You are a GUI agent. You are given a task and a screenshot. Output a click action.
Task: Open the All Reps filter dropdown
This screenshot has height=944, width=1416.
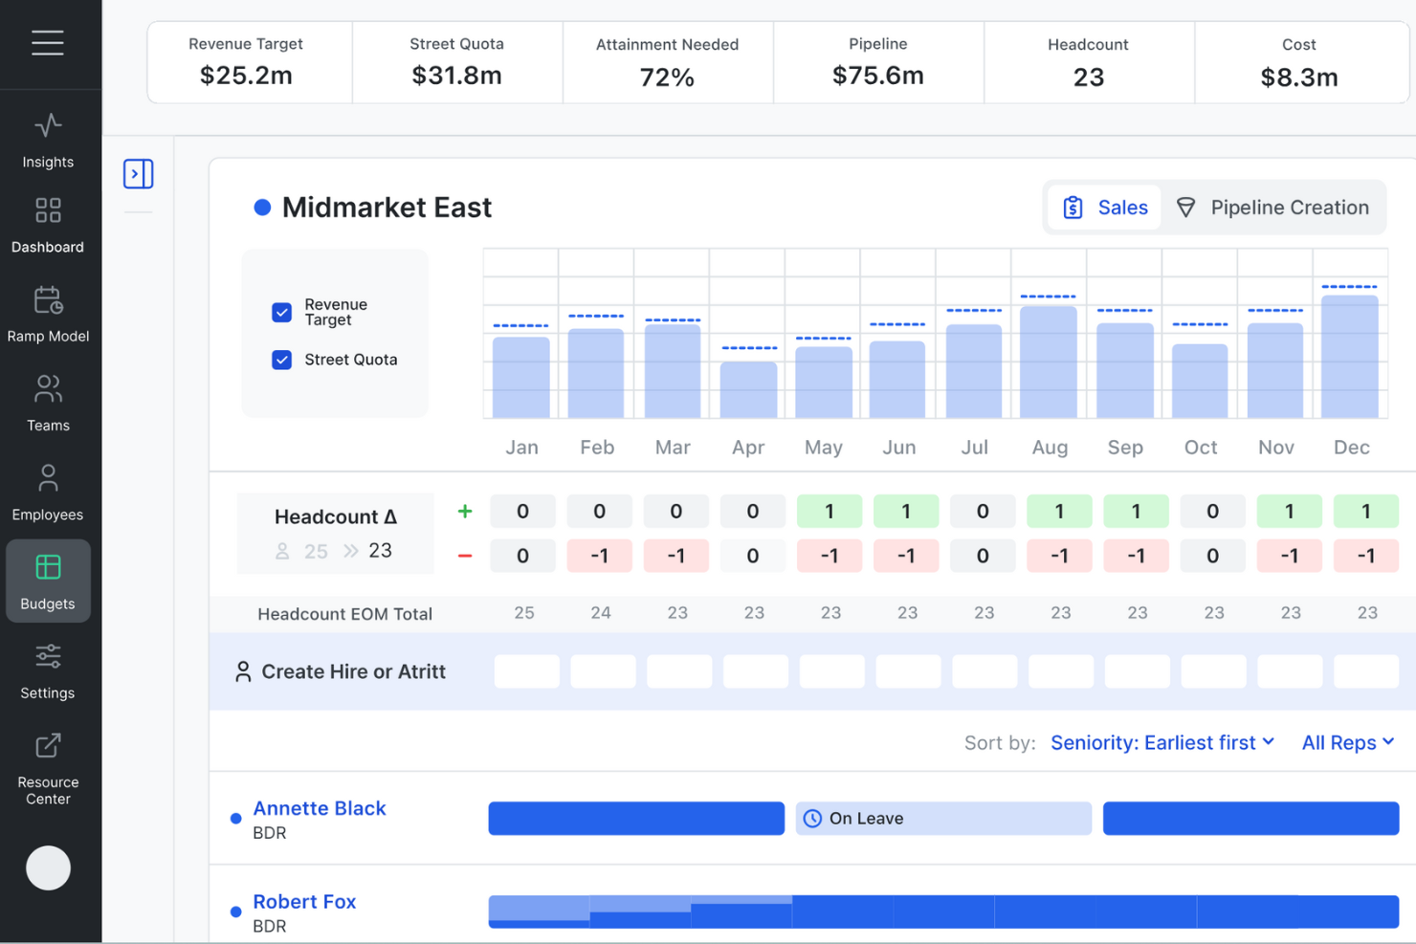point(1346,742)
